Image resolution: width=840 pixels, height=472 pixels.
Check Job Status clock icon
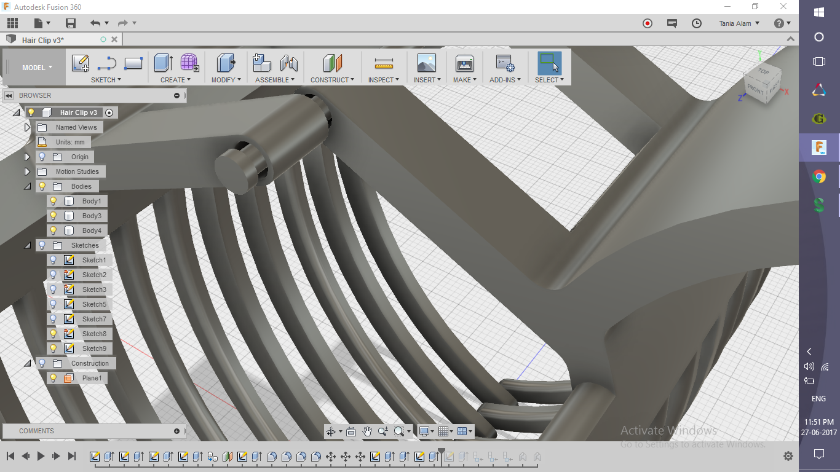697,23
